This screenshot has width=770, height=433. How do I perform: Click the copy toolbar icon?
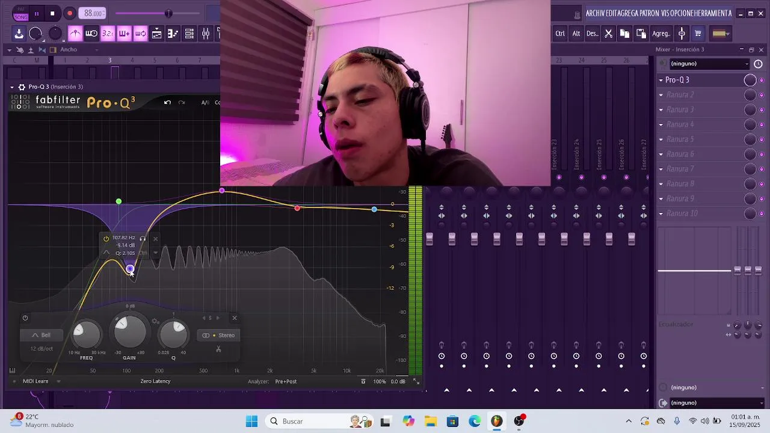pyautogui.click(x=624, y=34)
